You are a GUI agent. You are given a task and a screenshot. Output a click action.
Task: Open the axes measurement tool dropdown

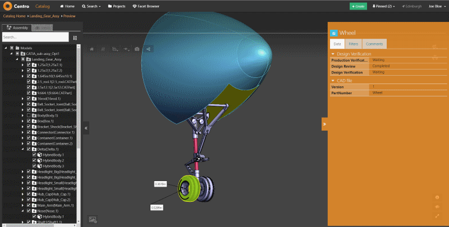tap(115, 49)
